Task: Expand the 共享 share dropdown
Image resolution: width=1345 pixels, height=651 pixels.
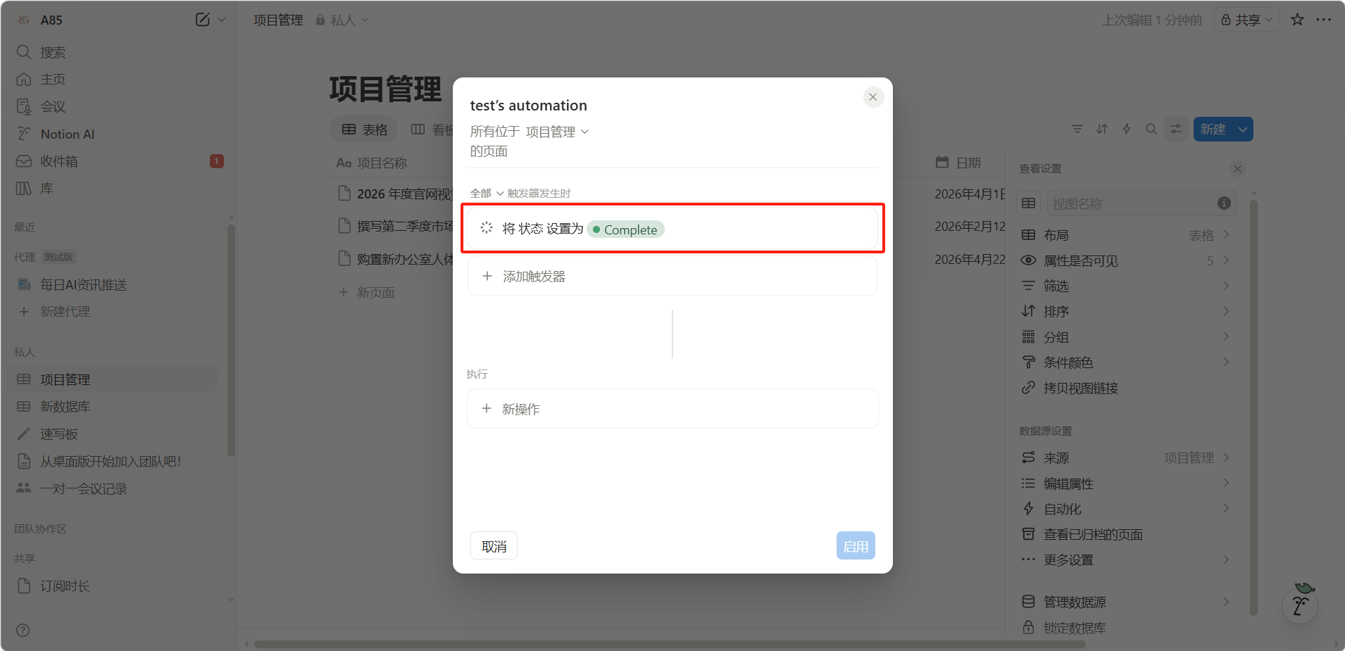Action: coord(1247,20)
